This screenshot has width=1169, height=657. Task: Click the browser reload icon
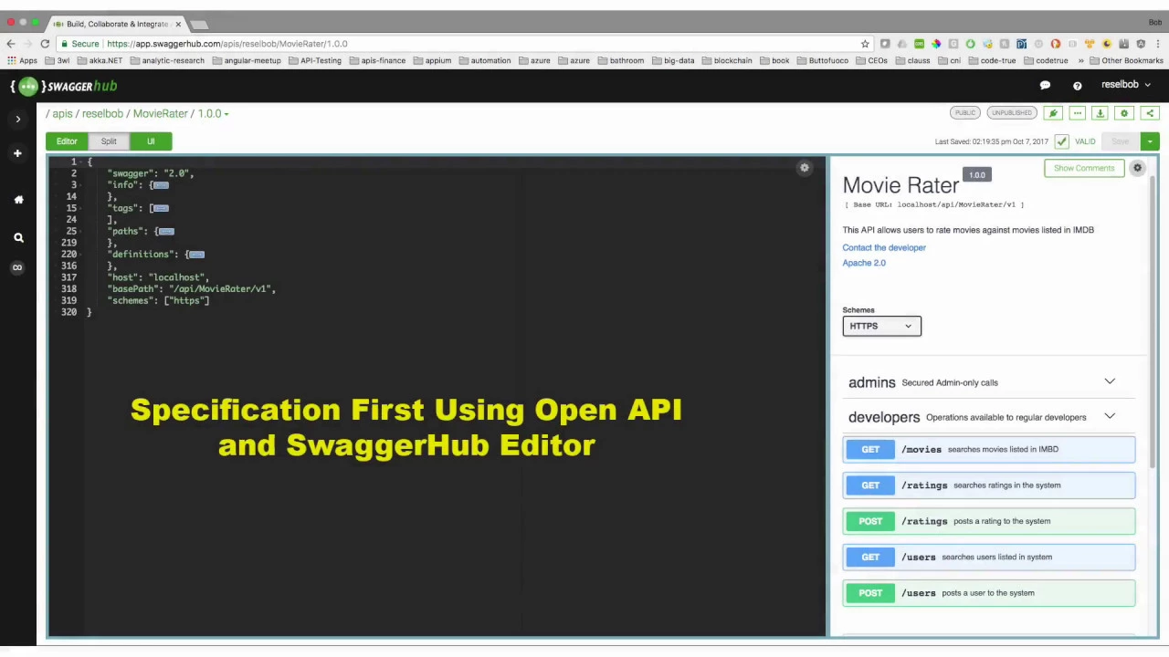(45, 44)
